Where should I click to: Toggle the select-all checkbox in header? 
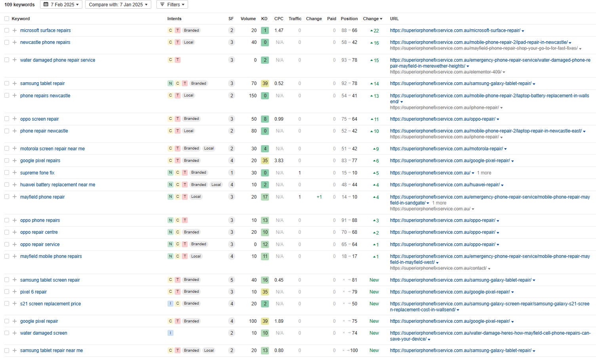tap(7, 19)
